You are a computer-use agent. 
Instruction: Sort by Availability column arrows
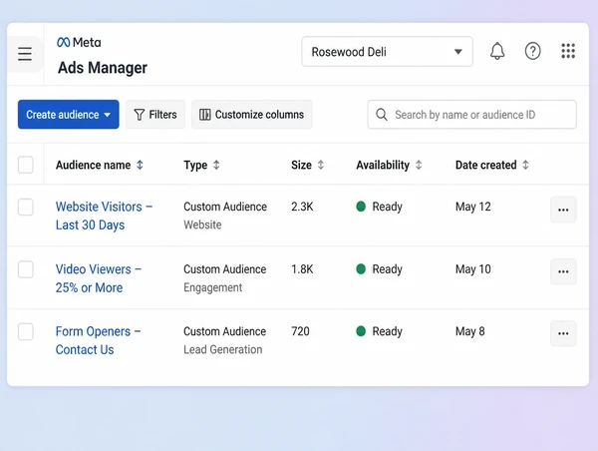coord(419,165)
